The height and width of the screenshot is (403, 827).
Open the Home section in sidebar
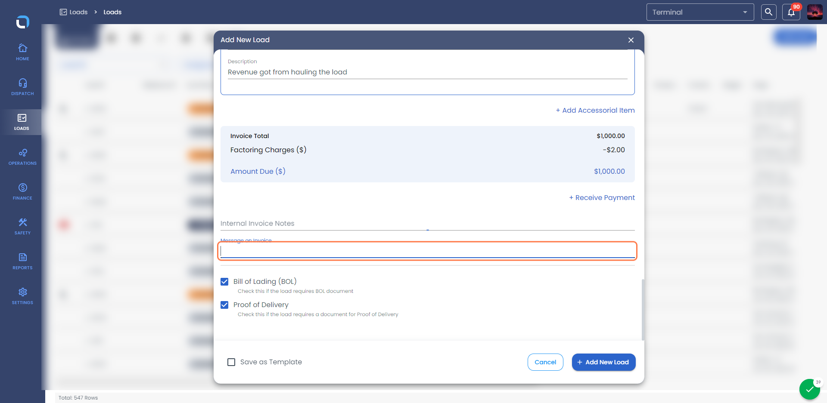(x=22, y=52)
